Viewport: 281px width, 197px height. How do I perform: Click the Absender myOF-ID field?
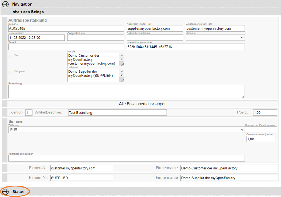(155, 28)
